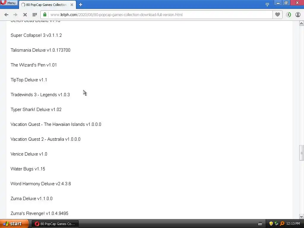Image resolution: width=304 pixels, height=228 pixels.
Task: Click 'Tradewinds 3 - Legends v1.0.3' text
Action: [x=40, y=95]
